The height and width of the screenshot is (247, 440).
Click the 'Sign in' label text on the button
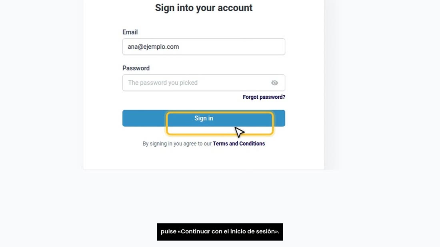pyautogui.click(x=204, y=118)
